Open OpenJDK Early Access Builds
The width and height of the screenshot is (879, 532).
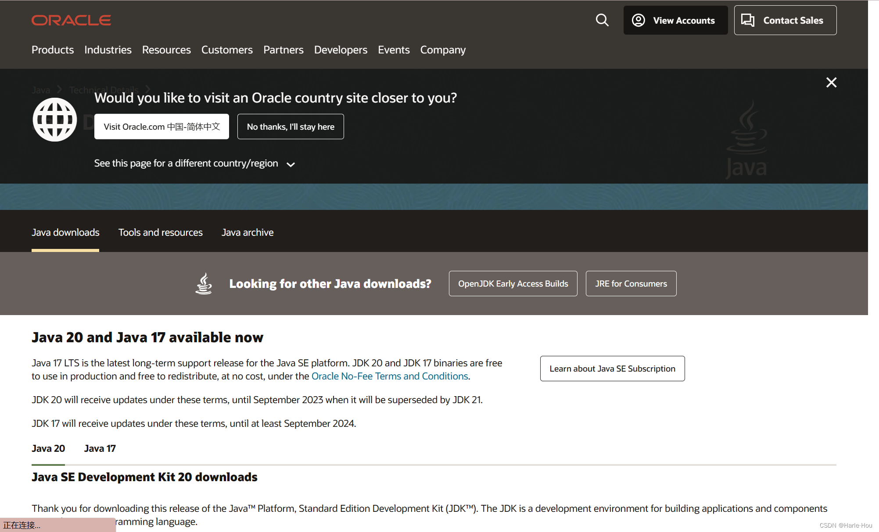tap(513, 284)
